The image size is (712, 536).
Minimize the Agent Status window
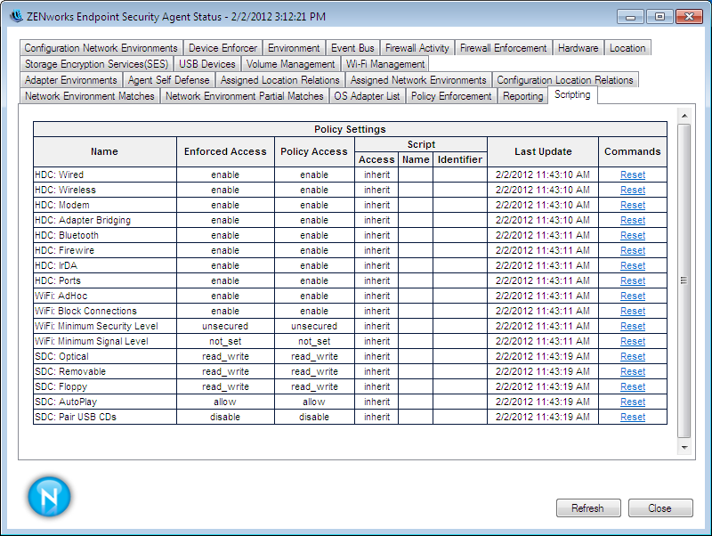pos(630,17)
